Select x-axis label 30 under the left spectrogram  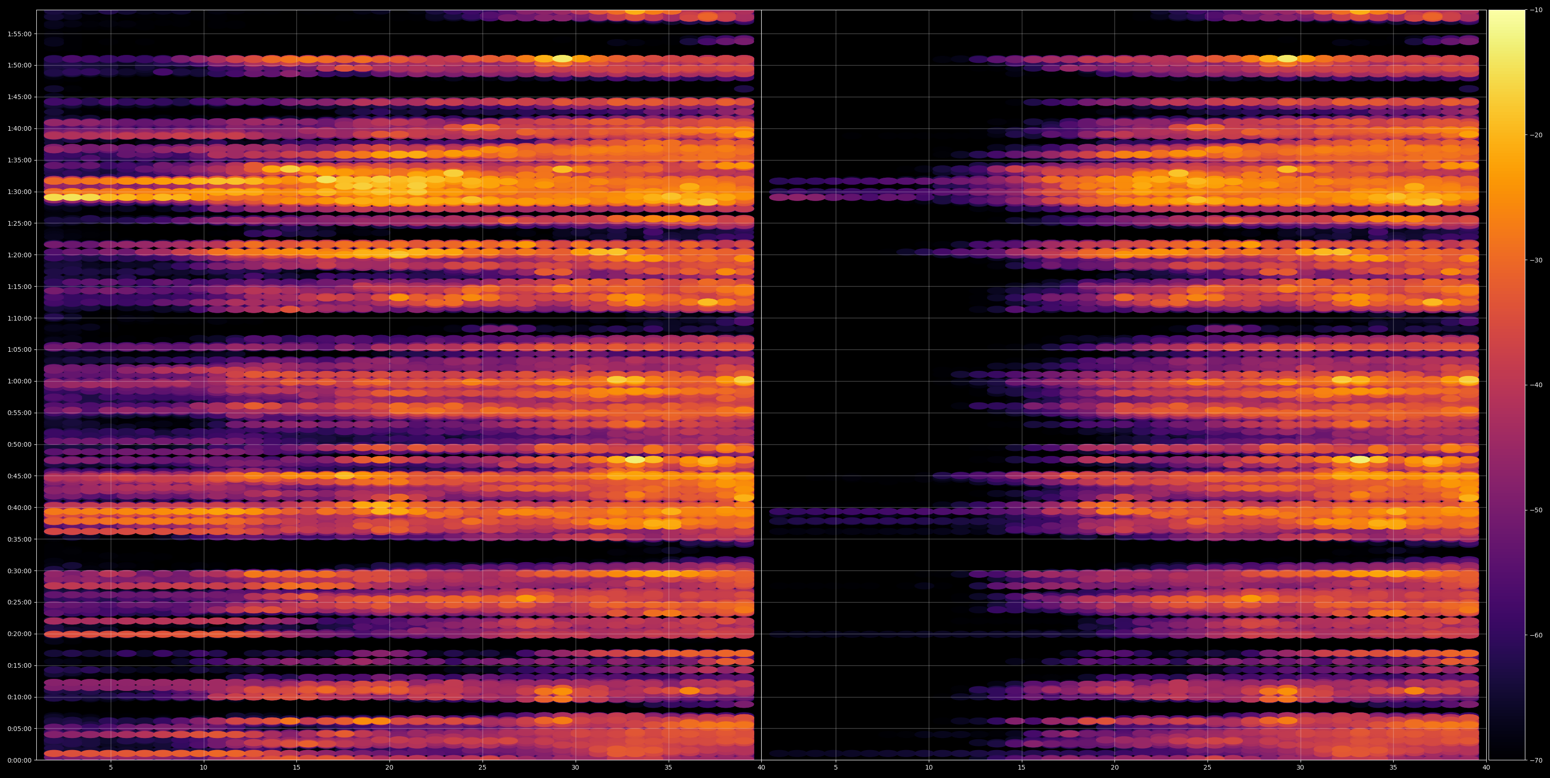(575, 767)
